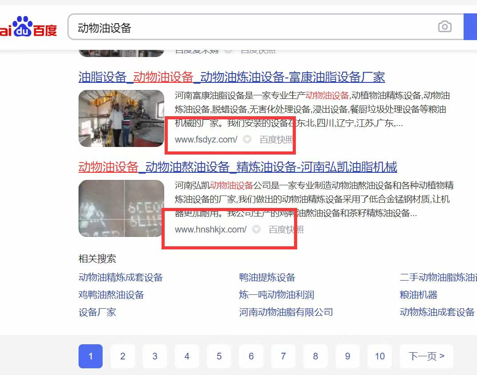This screenshot has width=477, height=375.
Task: Click the 相关搜索 heading text
Action: click(97, 259)
